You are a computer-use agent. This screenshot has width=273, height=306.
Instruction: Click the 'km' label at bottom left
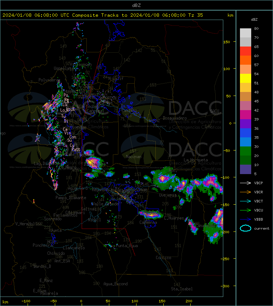coord(5,302)
